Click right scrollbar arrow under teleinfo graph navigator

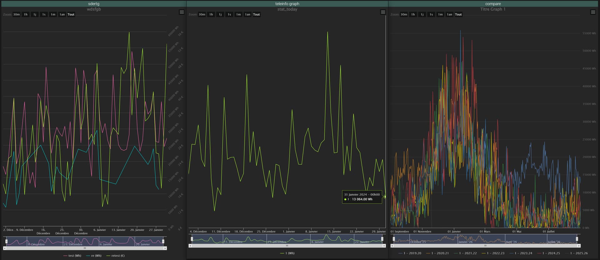[x=384, y=246]
